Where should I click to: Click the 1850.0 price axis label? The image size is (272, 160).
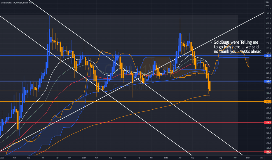pyautogui.click(x=268, y=63)
